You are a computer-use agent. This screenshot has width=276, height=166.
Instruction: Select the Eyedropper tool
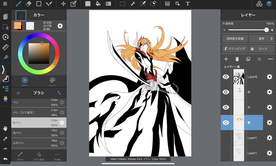5,139
